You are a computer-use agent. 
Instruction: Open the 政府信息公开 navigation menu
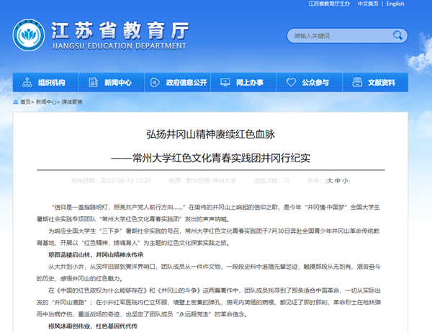(186, 83)
